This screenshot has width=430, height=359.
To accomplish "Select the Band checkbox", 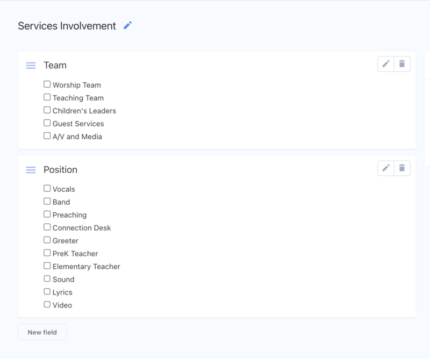I will (47, 202).
